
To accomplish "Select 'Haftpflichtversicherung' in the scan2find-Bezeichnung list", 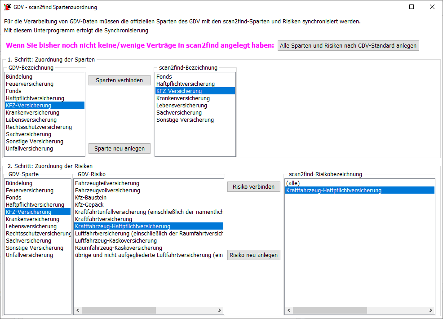I will tap(195, 84).
